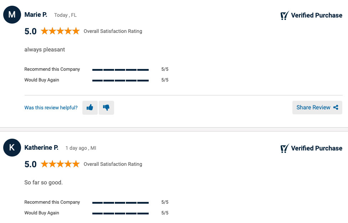Click the 'So far so good.' review text

[43, 183]
